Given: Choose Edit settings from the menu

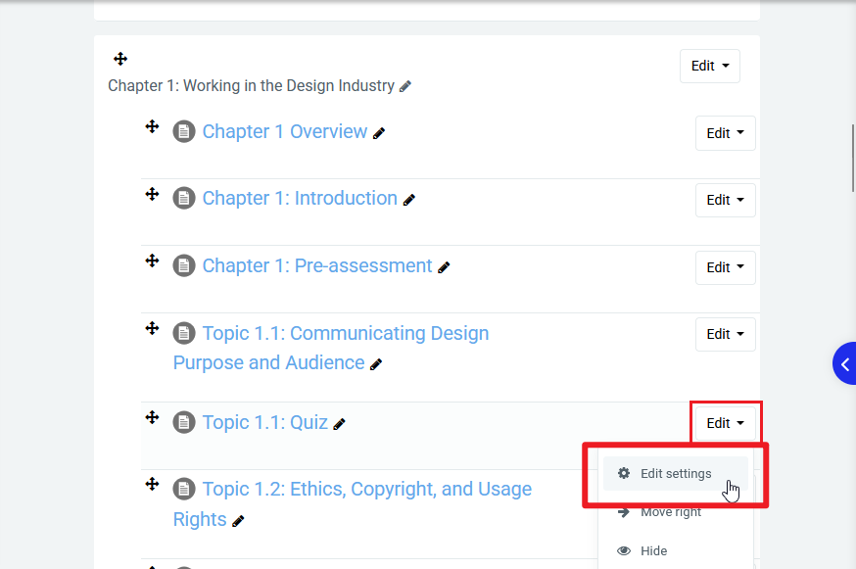Looking at the screenshot, I should click(676, 474).
